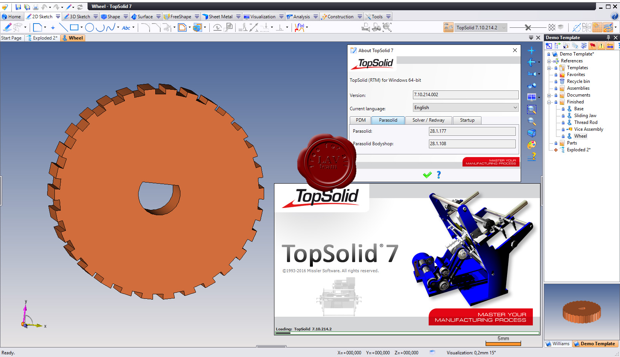Viewport: 620px width, 357px height.
Task: Open the Current language dropdown
Action: pos(515,108)
